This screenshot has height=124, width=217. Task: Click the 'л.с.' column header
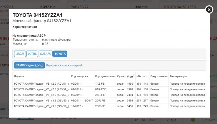pyautogui.click(x=146, y=77)
